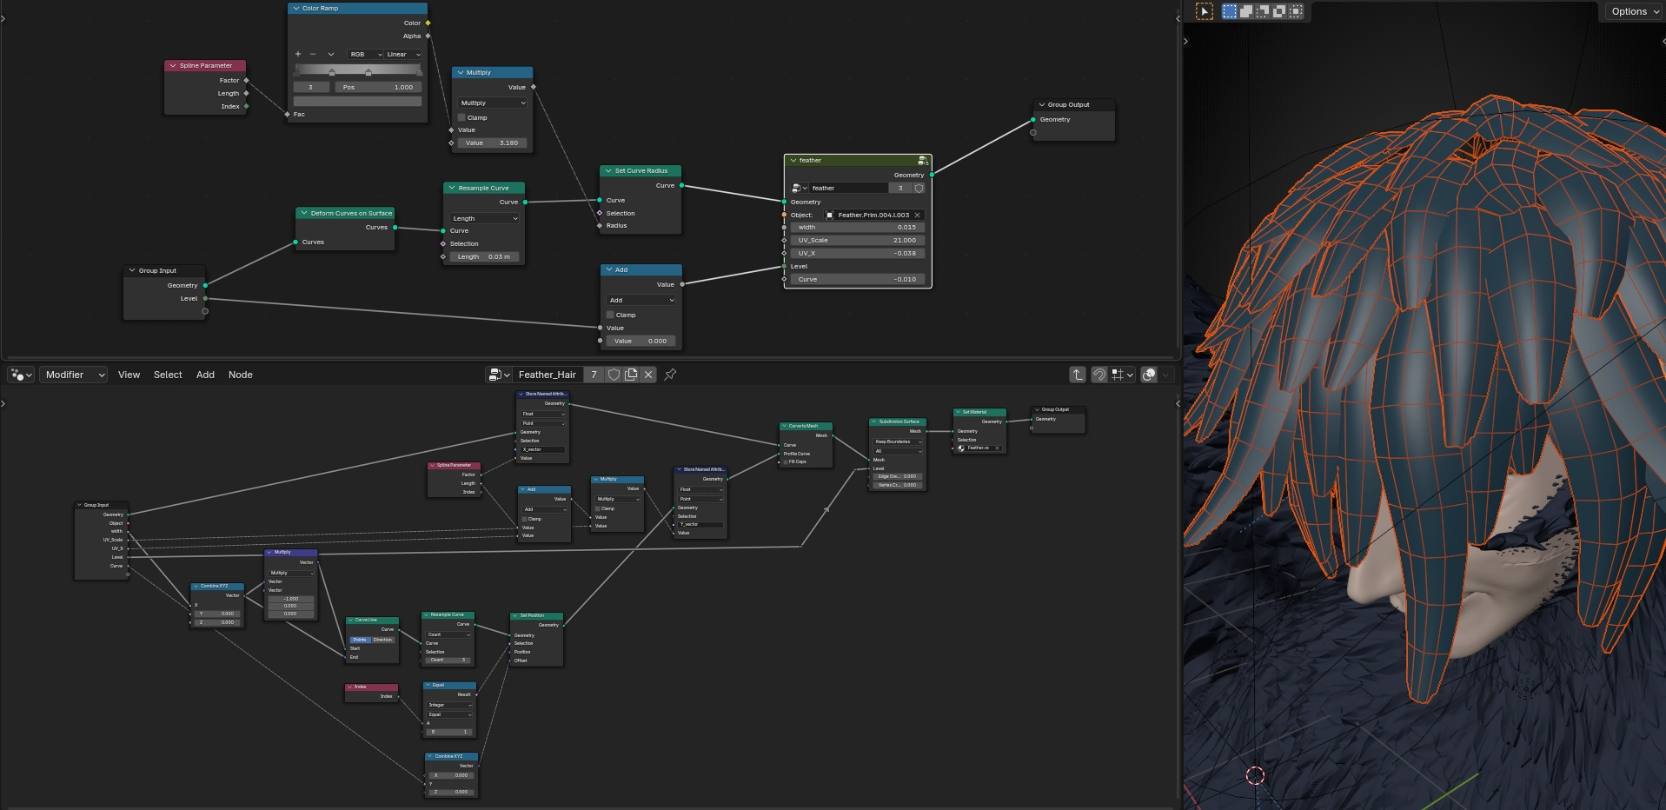This screenshot has height=810, width=1666.
Task: Open the Linear interpolation dropdown in Color Ramp
Action: [x=403, y=54]
